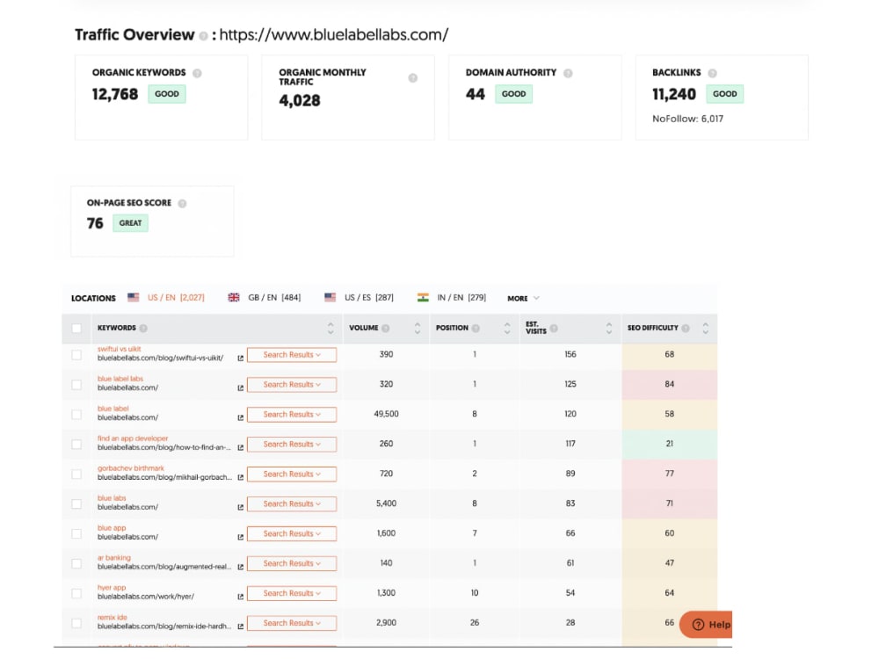Click help icon next to Backlinks
This screenshot has width=879, height=659.
click(x=713, y=73)
